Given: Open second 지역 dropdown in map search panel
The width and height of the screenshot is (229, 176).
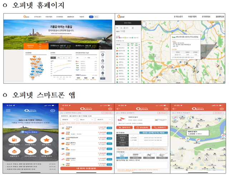Looking at the screenshot, I should pos(130,28).
